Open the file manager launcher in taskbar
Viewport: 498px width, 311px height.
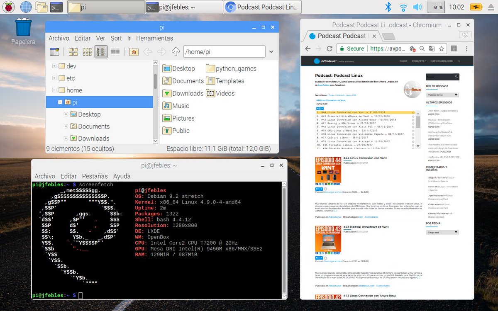coord(41,7)
